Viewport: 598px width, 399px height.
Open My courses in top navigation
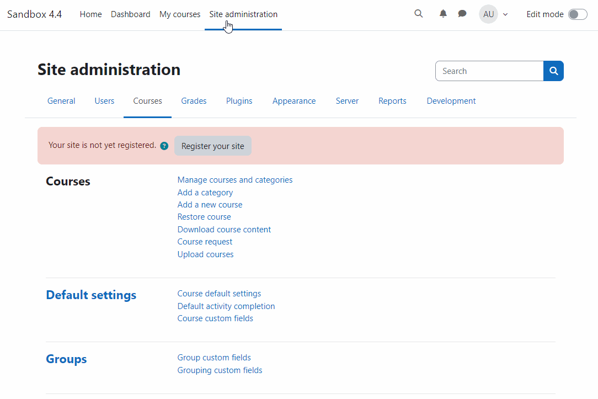click(x=180, y=14)
